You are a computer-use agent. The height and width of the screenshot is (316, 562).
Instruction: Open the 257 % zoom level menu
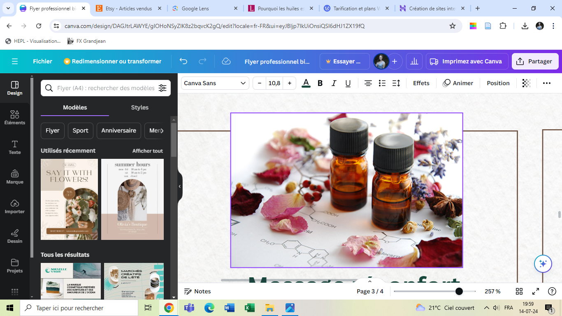pyautogui.click(x=492, y=291)
